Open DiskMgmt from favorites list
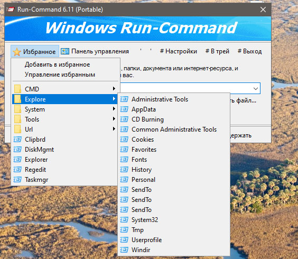 pos(64,150)
